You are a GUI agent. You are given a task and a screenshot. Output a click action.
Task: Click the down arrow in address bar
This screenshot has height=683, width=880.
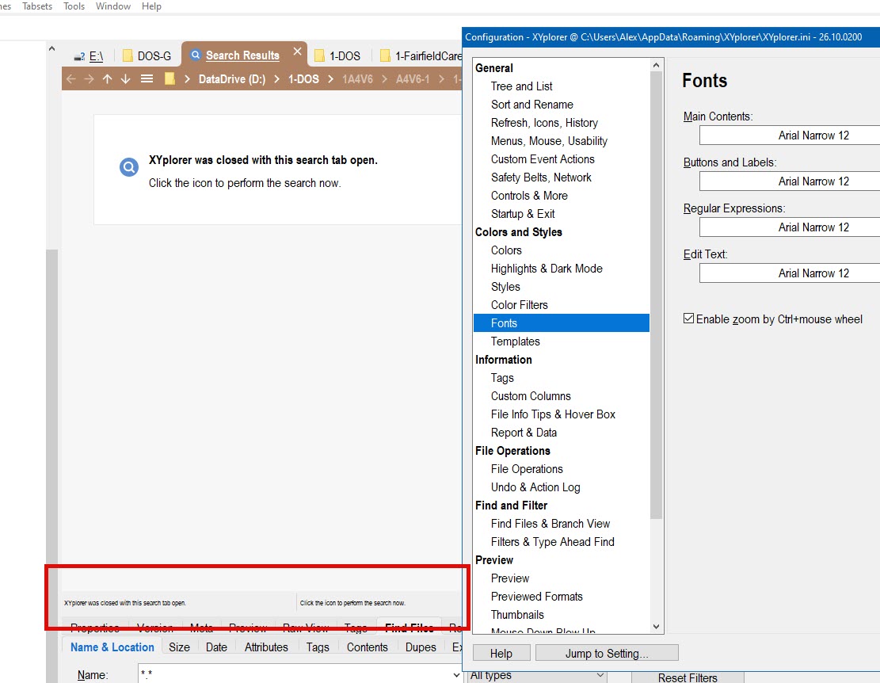click(x=125, y=79)
